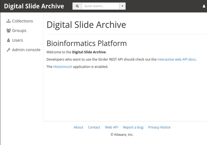
Task: Follow the interactive web API docs link
Action: tap(177, 59)
